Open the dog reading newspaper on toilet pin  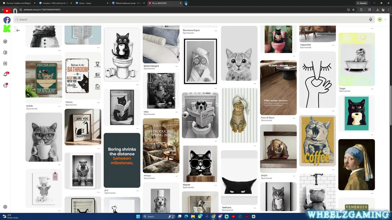[x=200, y=116]
